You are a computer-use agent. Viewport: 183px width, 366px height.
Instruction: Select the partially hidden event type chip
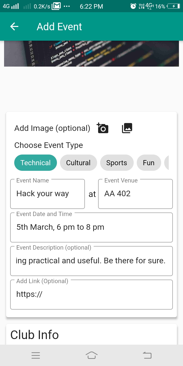(167, 163)
